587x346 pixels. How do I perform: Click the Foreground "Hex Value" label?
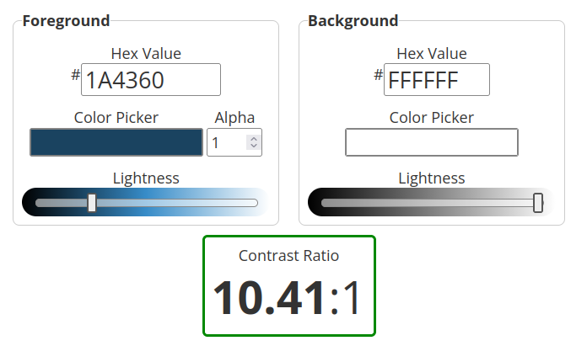[x=146, y=54]
